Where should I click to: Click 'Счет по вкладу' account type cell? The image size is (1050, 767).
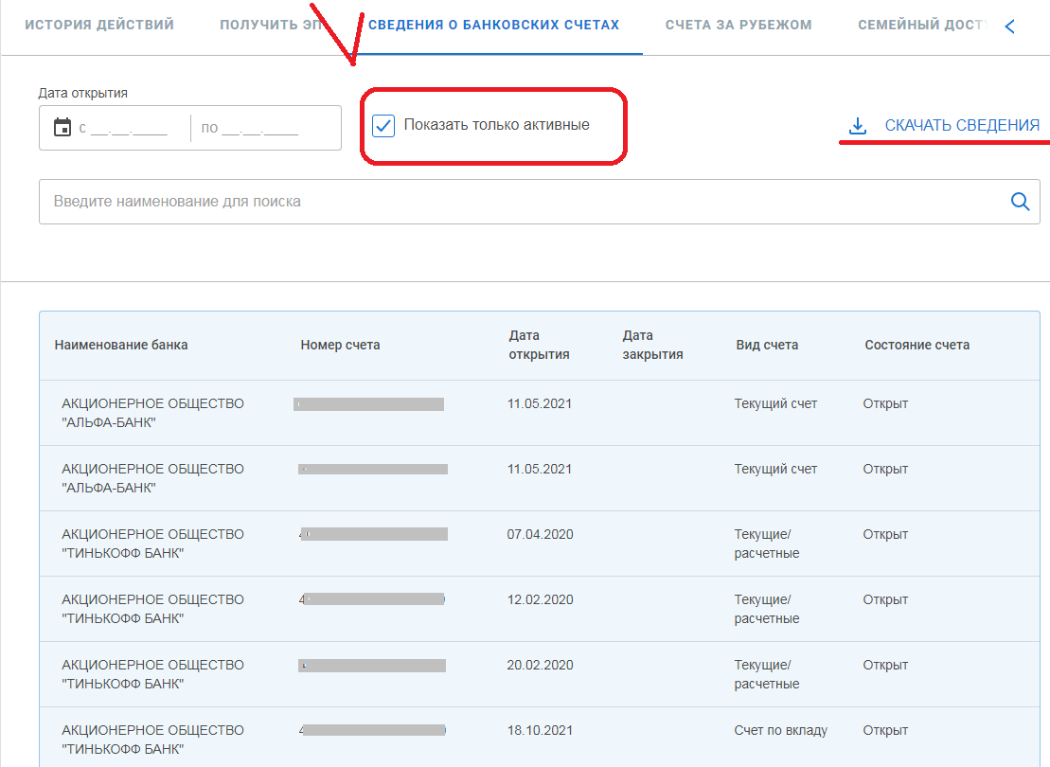(781, 730)
